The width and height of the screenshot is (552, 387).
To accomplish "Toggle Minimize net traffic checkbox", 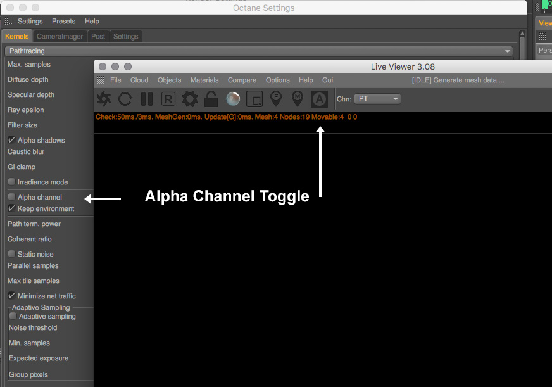I will coord(11,295).
